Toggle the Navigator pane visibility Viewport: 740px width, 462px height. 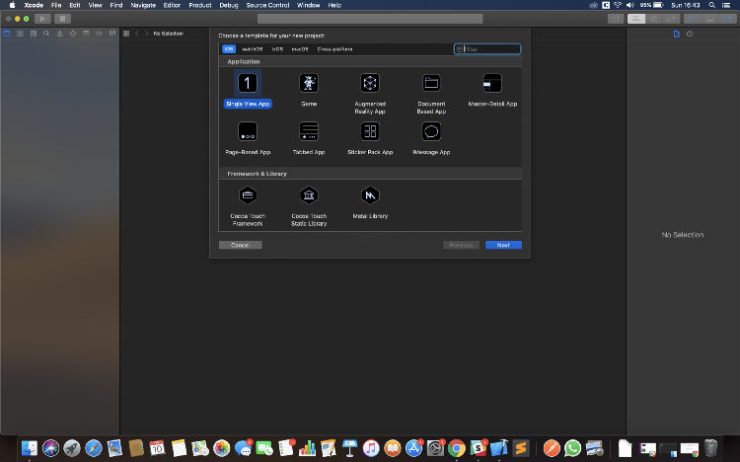click(692, 19)
